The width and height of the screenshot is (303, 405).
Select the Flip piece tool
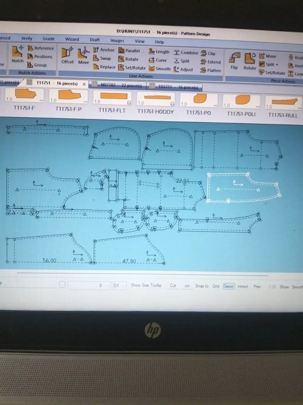point(234,61)
